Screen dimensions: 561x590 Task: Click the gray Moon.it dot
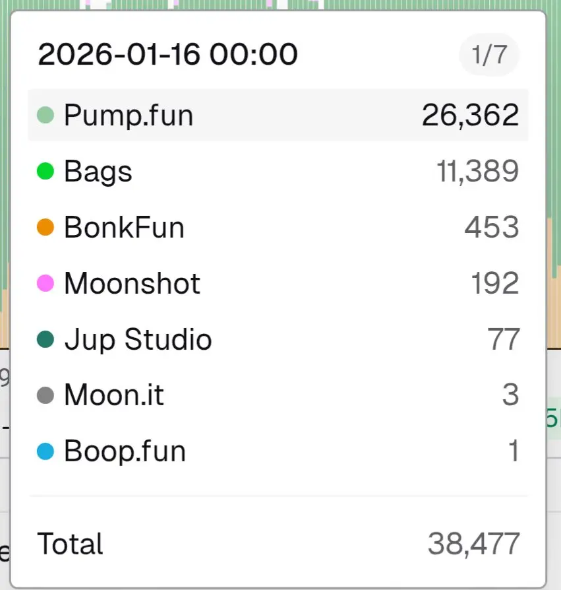45,396
